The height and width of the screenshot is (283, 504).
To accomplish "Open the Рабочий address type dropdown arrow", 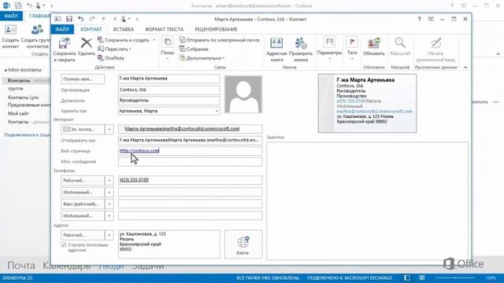I will tap(109, 235).
